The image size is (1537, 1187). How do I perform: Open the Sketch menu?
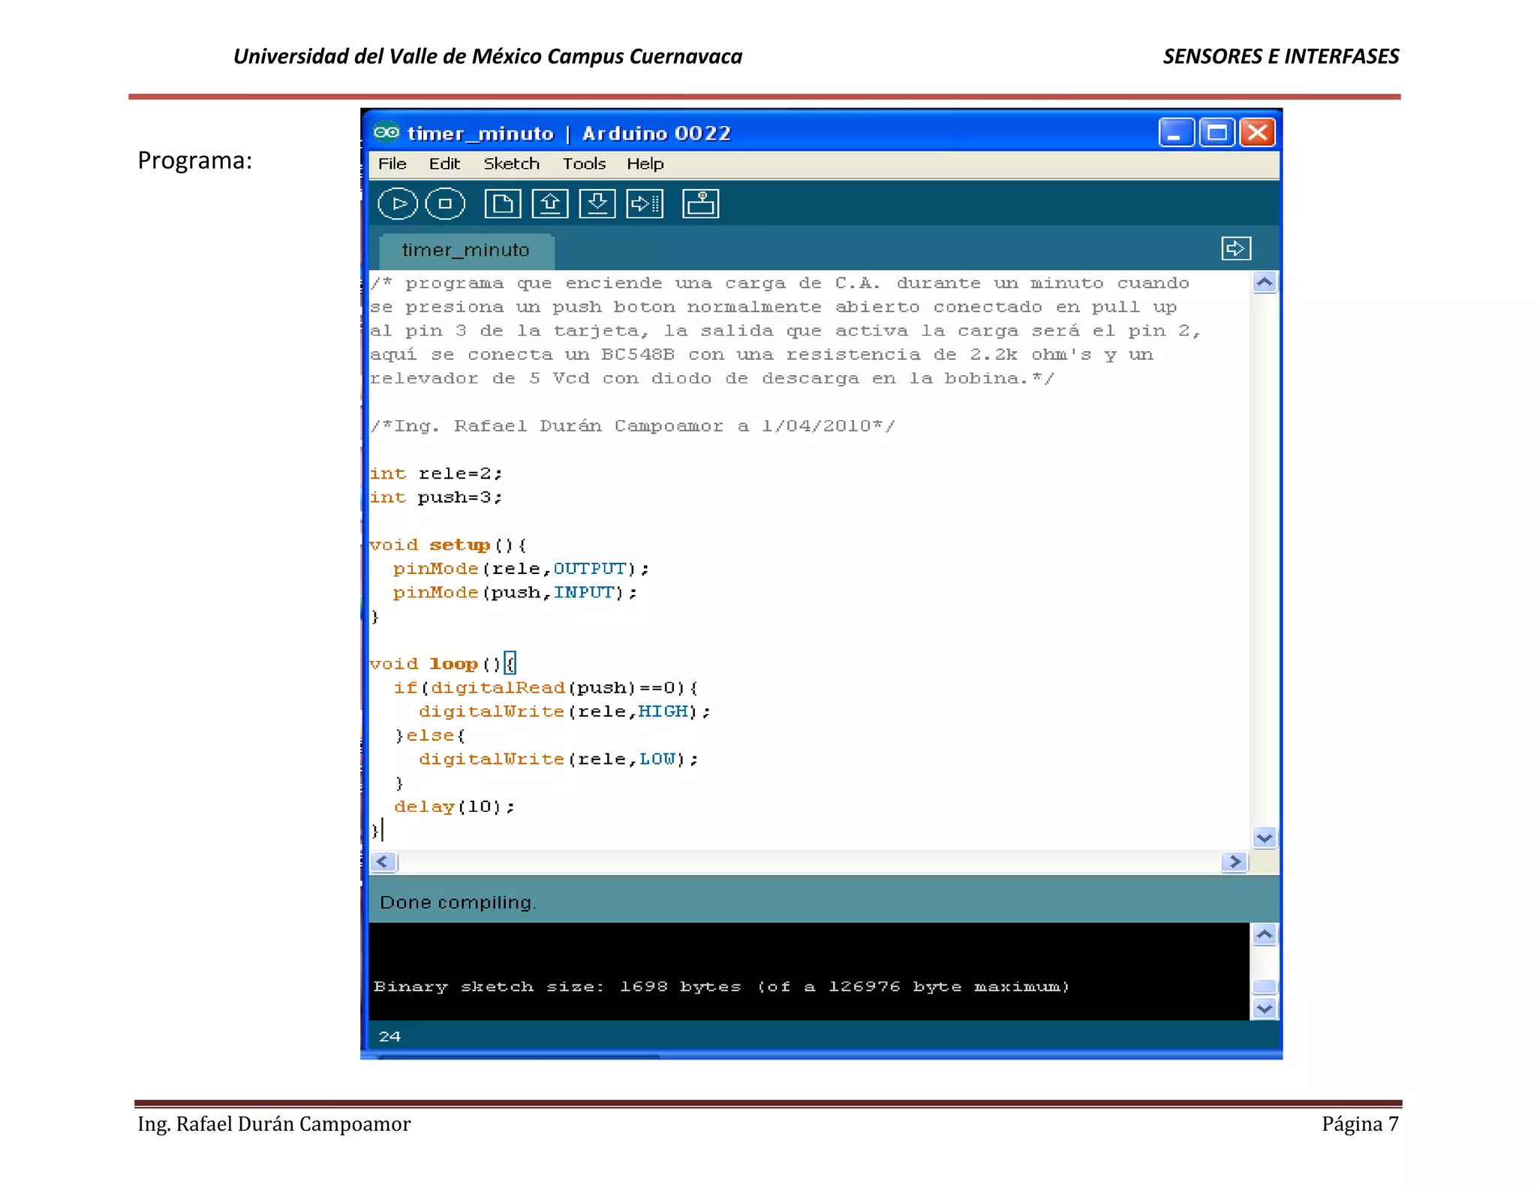(x=511, y=164)
